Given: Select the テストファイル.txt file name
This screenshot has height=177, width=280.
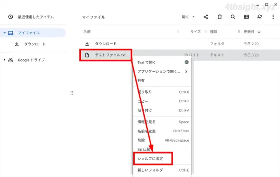Looking at the screenshot, I should point(110,55).
